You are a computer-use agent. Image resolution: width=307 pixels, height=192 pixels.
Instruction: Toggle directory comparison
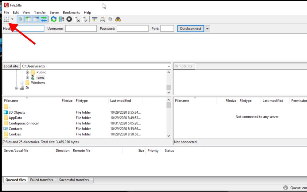[x=103, y=19]
